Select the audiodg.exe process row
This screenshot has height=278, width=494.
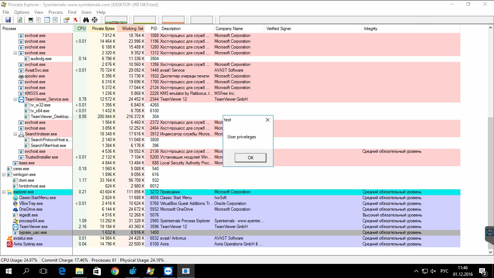(230, 59)
